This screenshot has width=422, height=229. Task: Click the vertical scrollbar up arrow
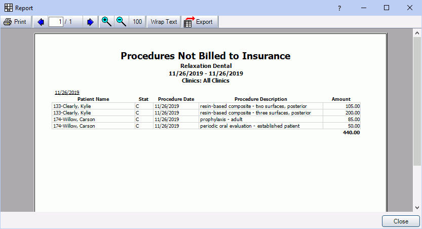pos(417,33)
